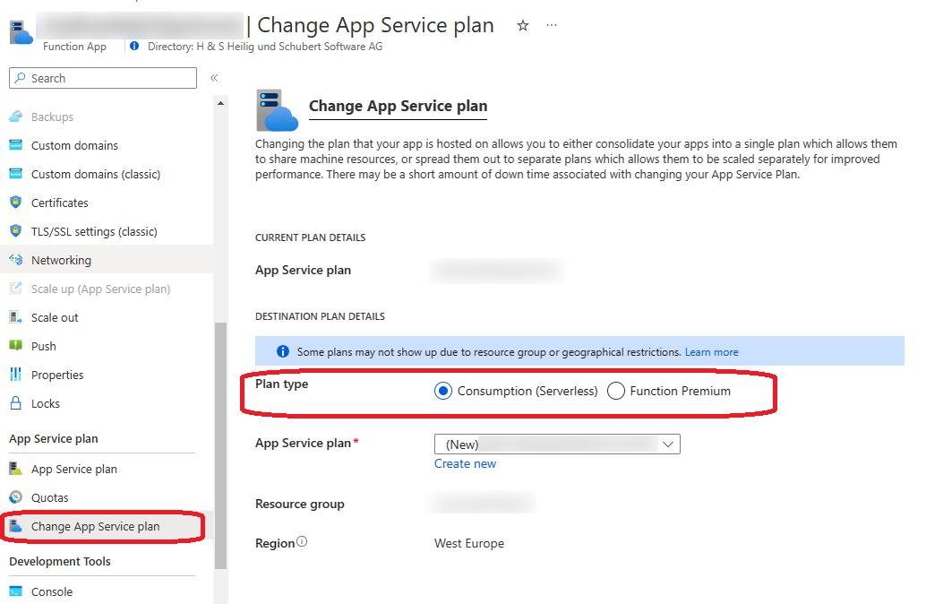This screenshot has height=604, width=926.
Task: Click the Custom domains icon
Action: coord(16,145)
